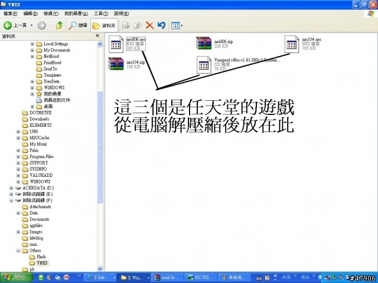Screen dimensions: 378x283
Task: Switch to the 3 Internet Explorer taskbar group
Action: [101, 278]
